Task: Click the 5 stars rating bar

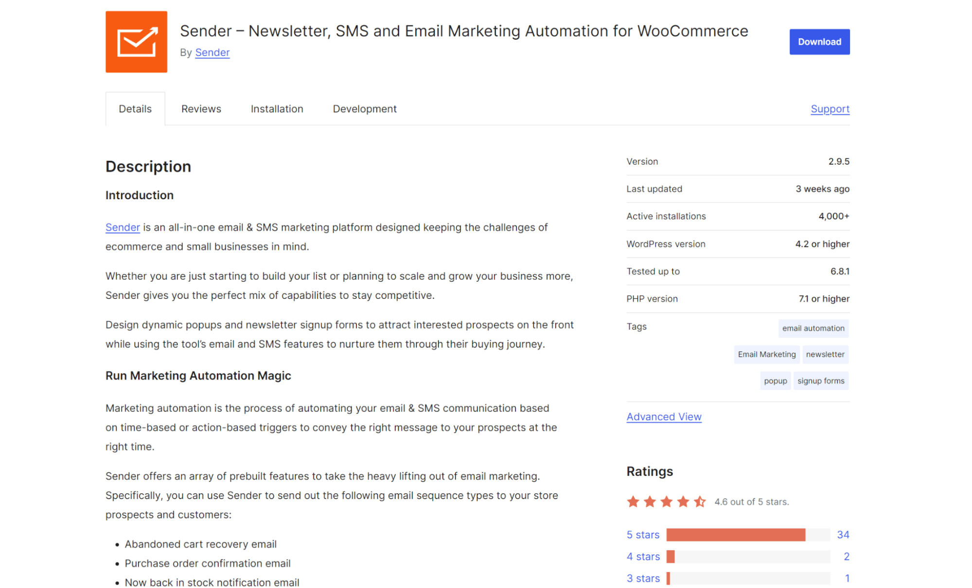Action: click(748, 535)
